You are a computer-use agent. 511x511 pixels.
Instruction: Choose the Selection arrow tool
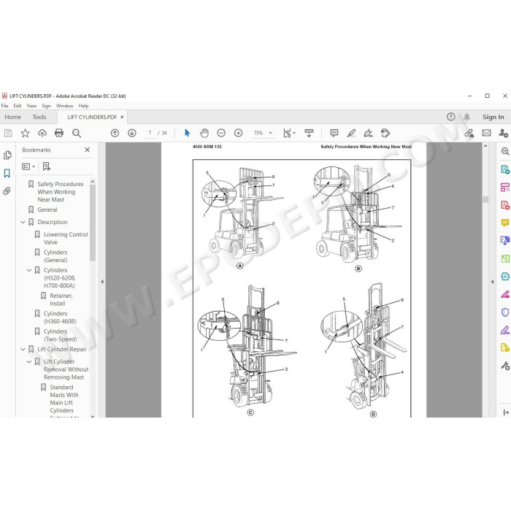187,133
